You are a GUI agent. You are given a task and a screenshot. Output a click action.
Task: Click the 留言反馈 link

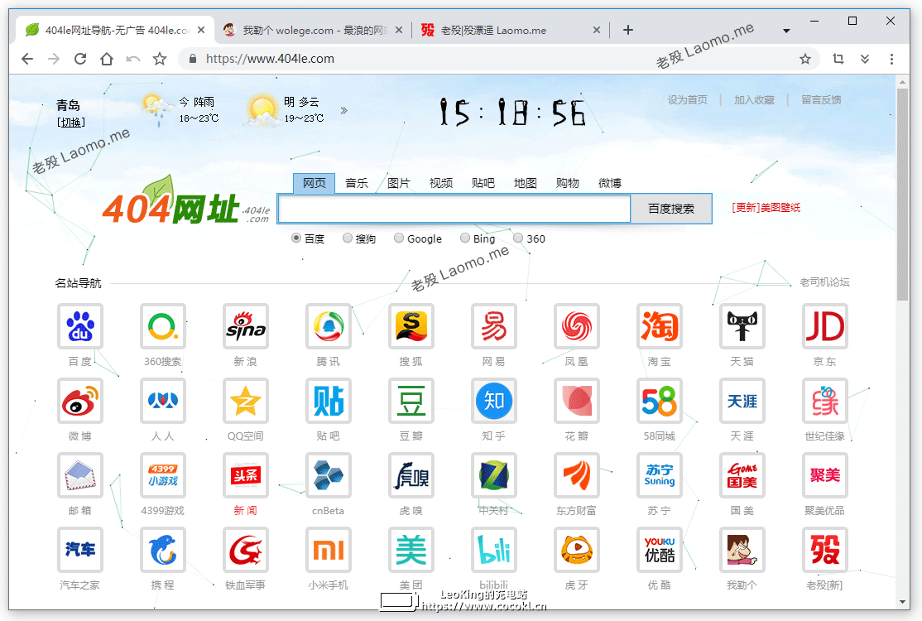(x=821, y=100)
